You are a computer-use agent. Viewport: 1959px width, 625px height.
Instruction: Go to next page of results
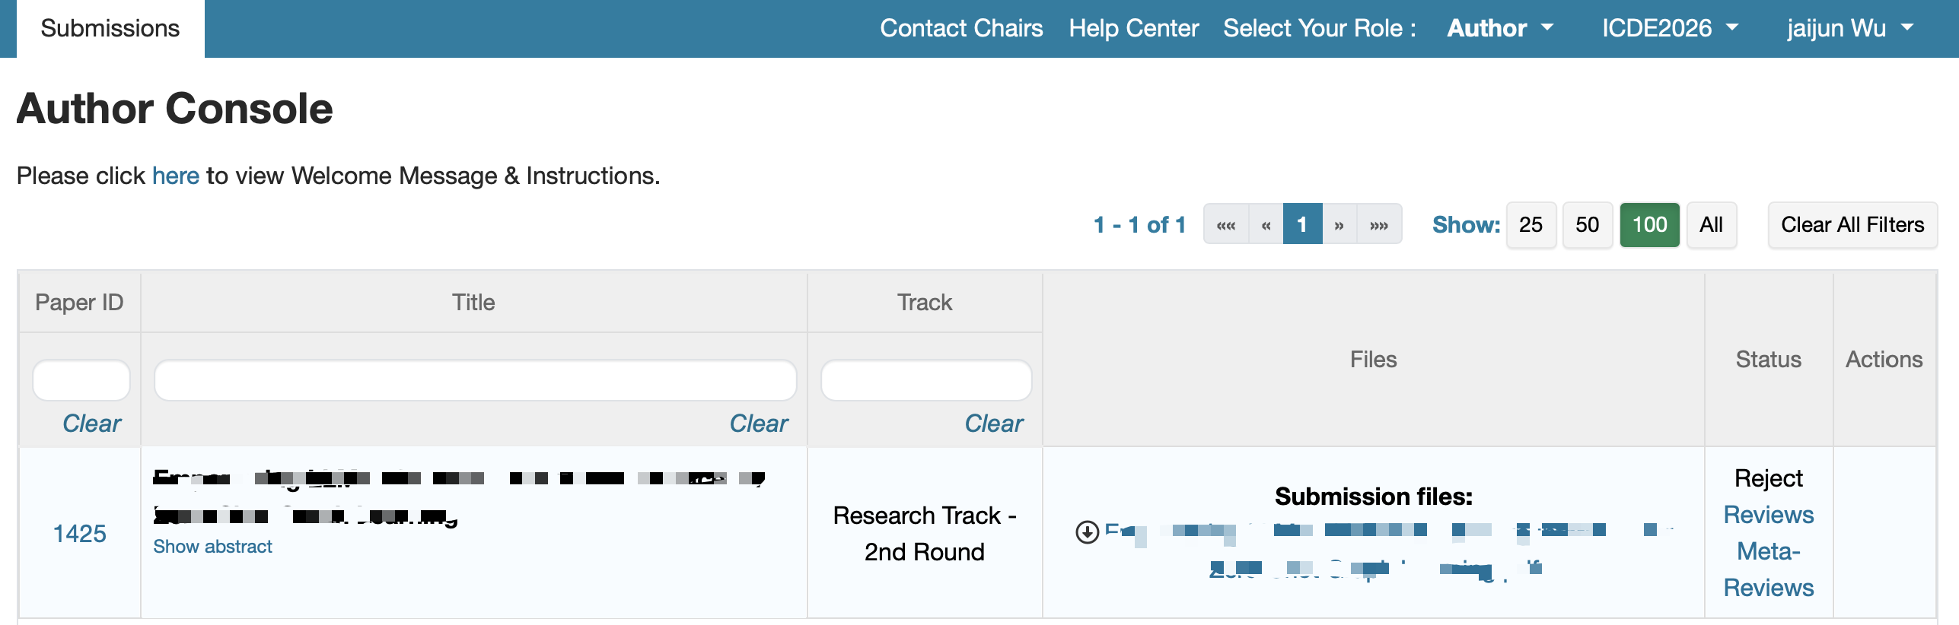(x=1339, y=225)
